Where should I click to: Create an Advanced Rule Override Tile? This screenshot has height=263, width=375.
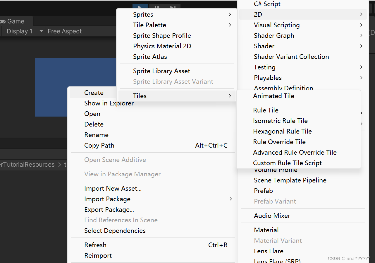tap(299, 153)
